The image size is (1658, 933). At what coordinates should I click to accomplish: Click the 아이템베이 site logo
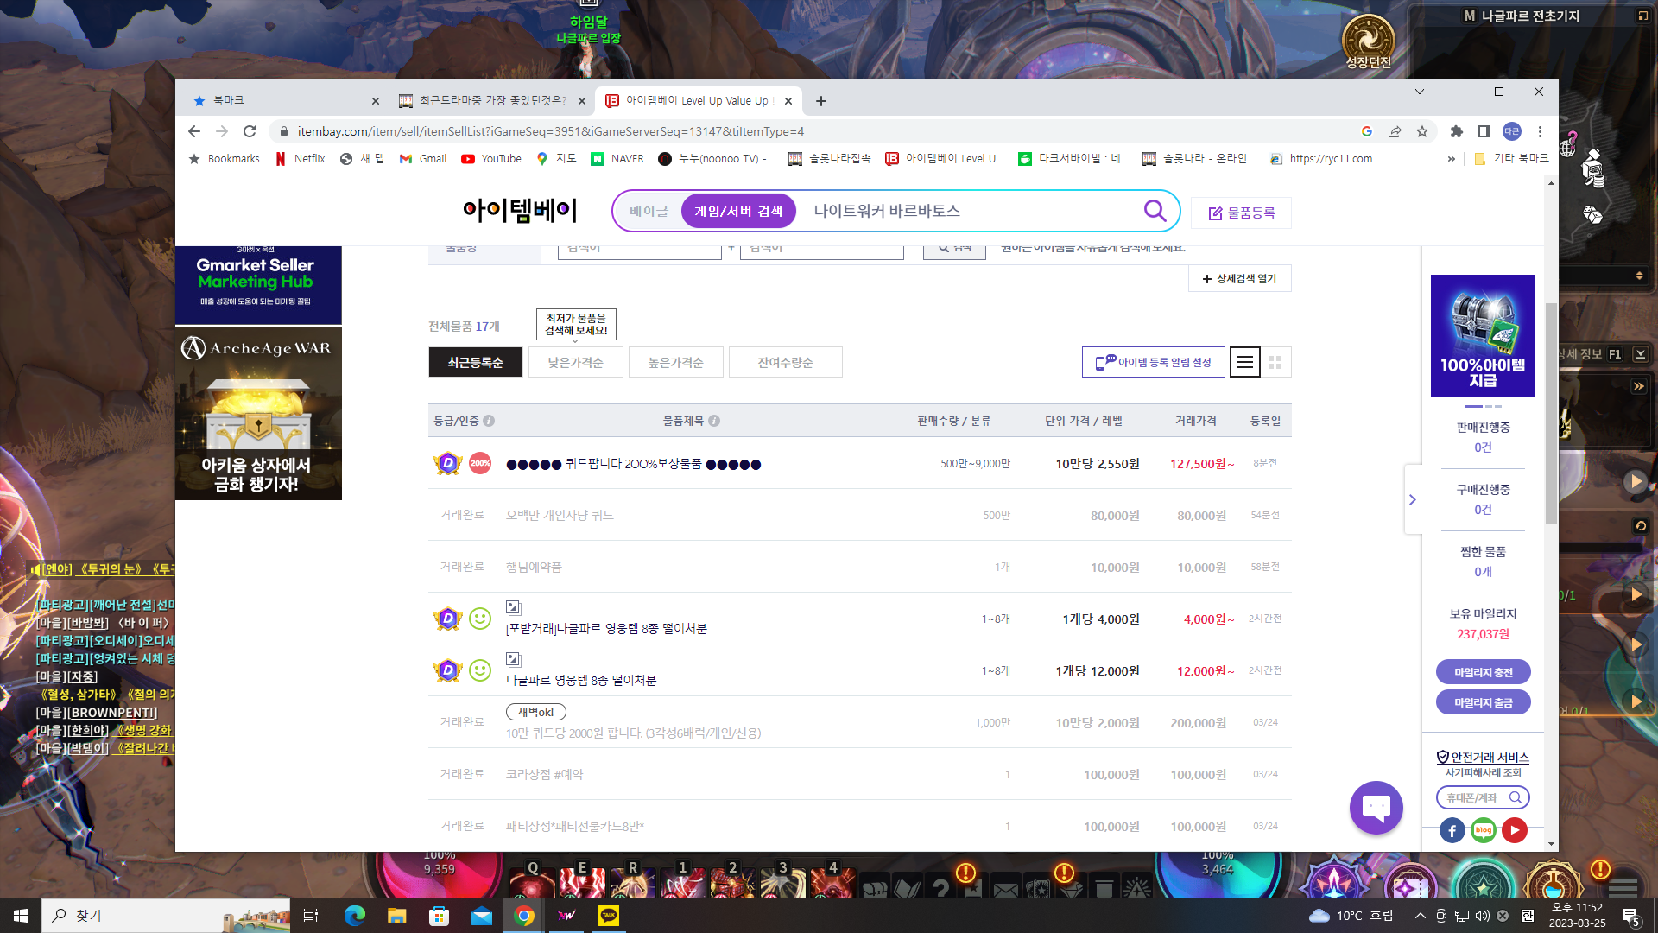click(520, 210)
